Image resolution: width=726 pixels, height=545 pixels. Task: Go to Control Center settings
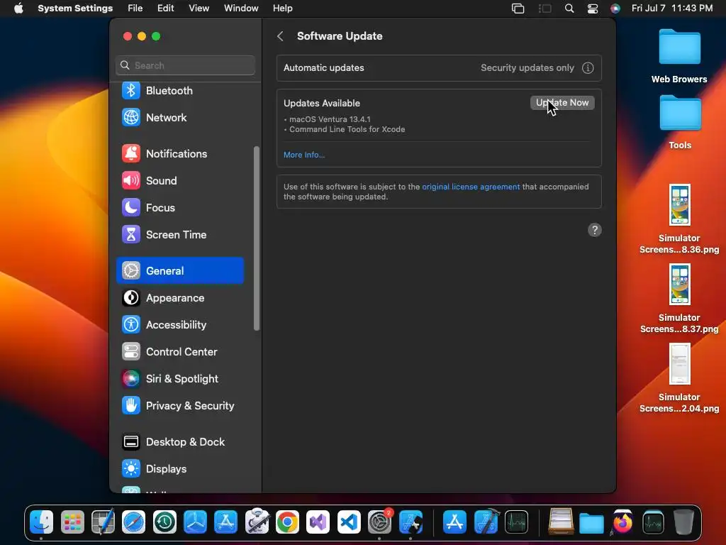(179, 352)
